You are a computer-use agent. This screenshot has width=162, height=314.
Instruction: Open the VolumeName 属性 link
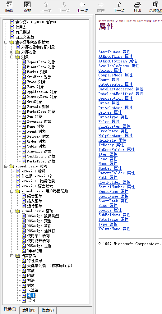click(114, 229)
